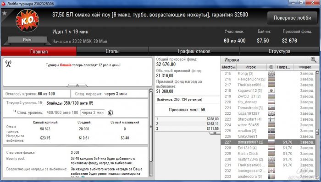Click flag icon next to Mongy
Viewport: 321px width, 182px height.
coord(271,73)
